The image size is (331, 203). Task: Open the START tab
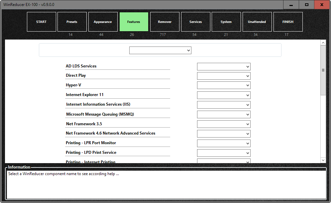pos(41,22)
